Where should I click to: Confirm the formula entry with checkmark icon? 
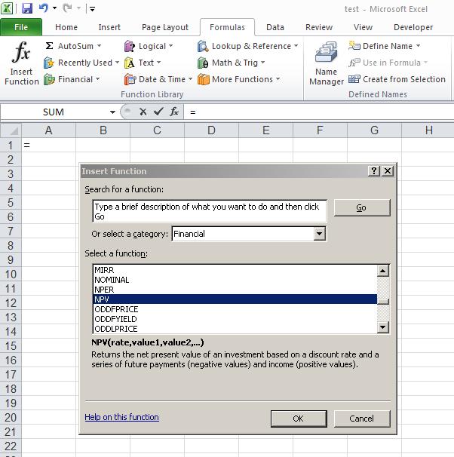(158, 112)
